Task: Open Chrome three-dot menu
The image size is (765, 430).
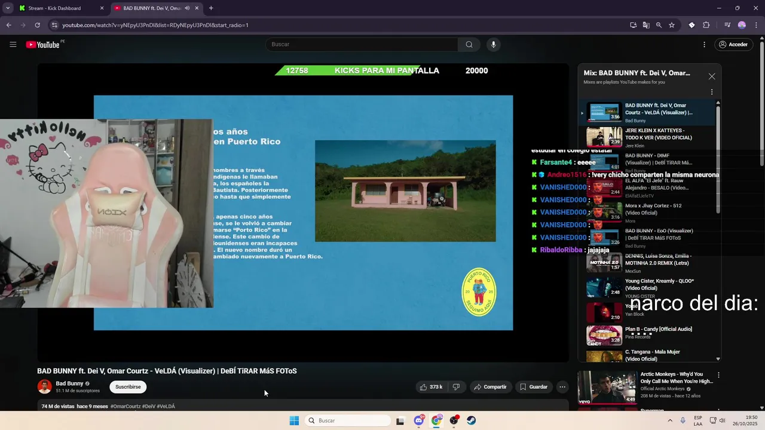Action: pos(756,25)
